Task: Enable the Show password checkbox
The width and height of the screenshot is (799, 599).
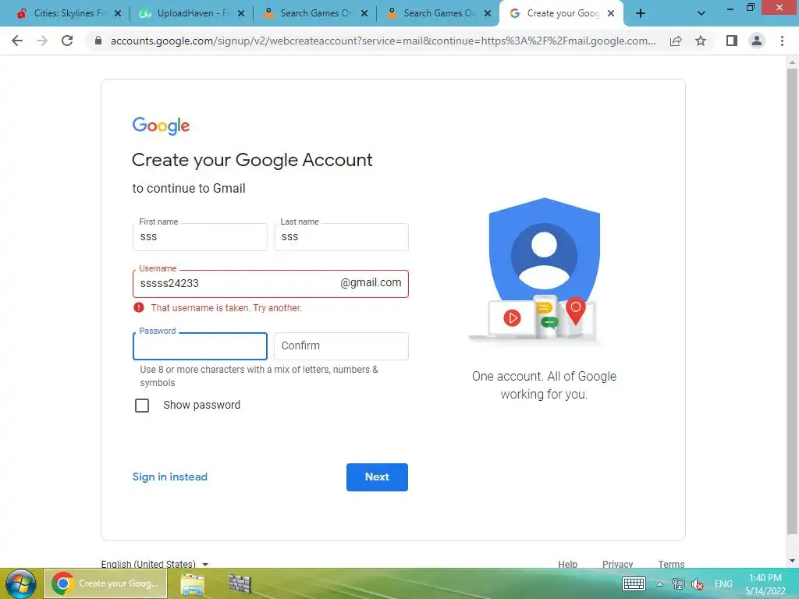Action: click(142, 406)
